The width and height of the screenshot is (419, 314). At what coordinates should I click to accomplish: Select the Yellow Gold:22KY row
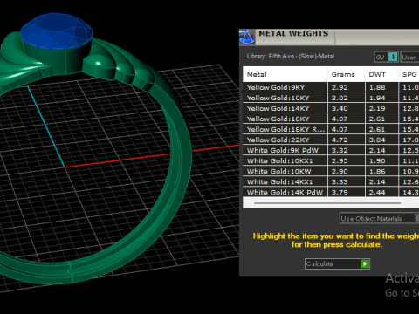(331, 140)
